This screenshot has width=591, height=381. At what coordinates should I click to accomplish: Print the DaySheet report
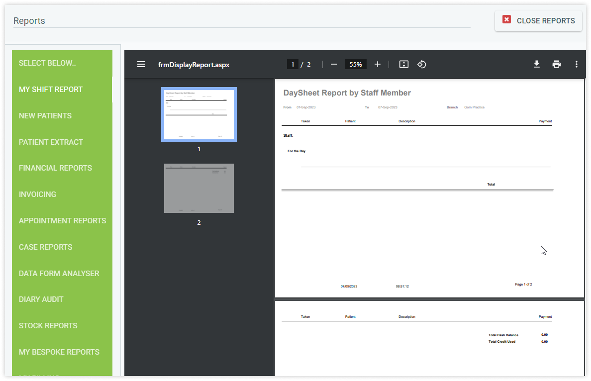[x=556, y=65]
